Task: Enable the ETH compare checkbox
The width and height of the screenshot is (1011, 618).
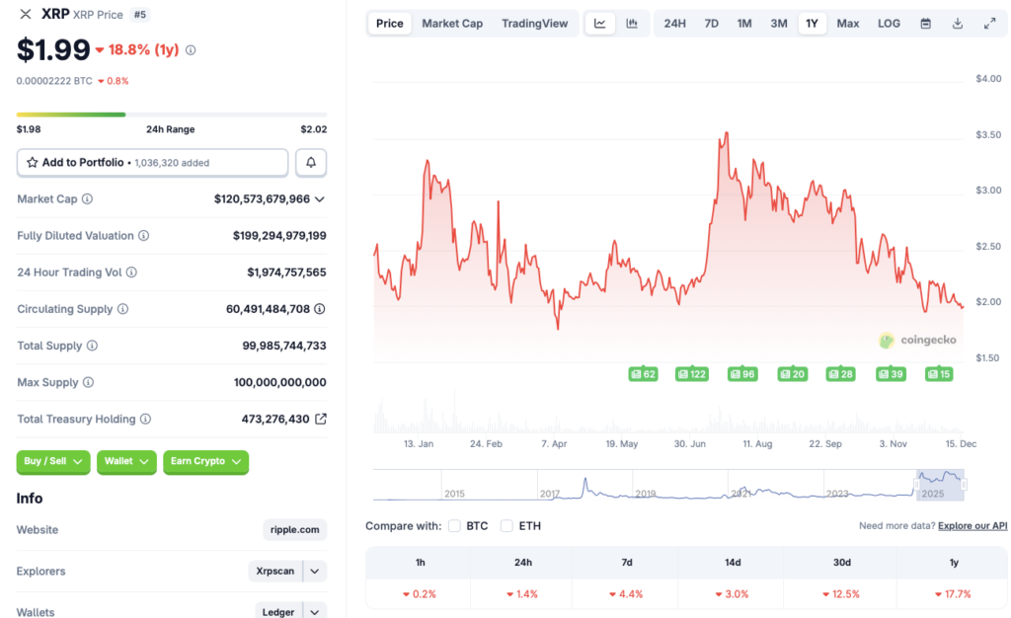Action: point(507,525)
